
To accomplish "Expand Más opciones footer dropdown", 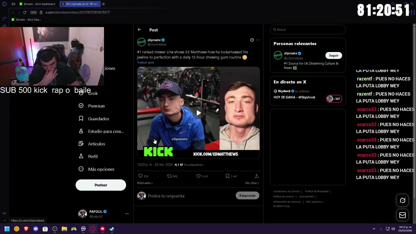I will coord(315,202).
